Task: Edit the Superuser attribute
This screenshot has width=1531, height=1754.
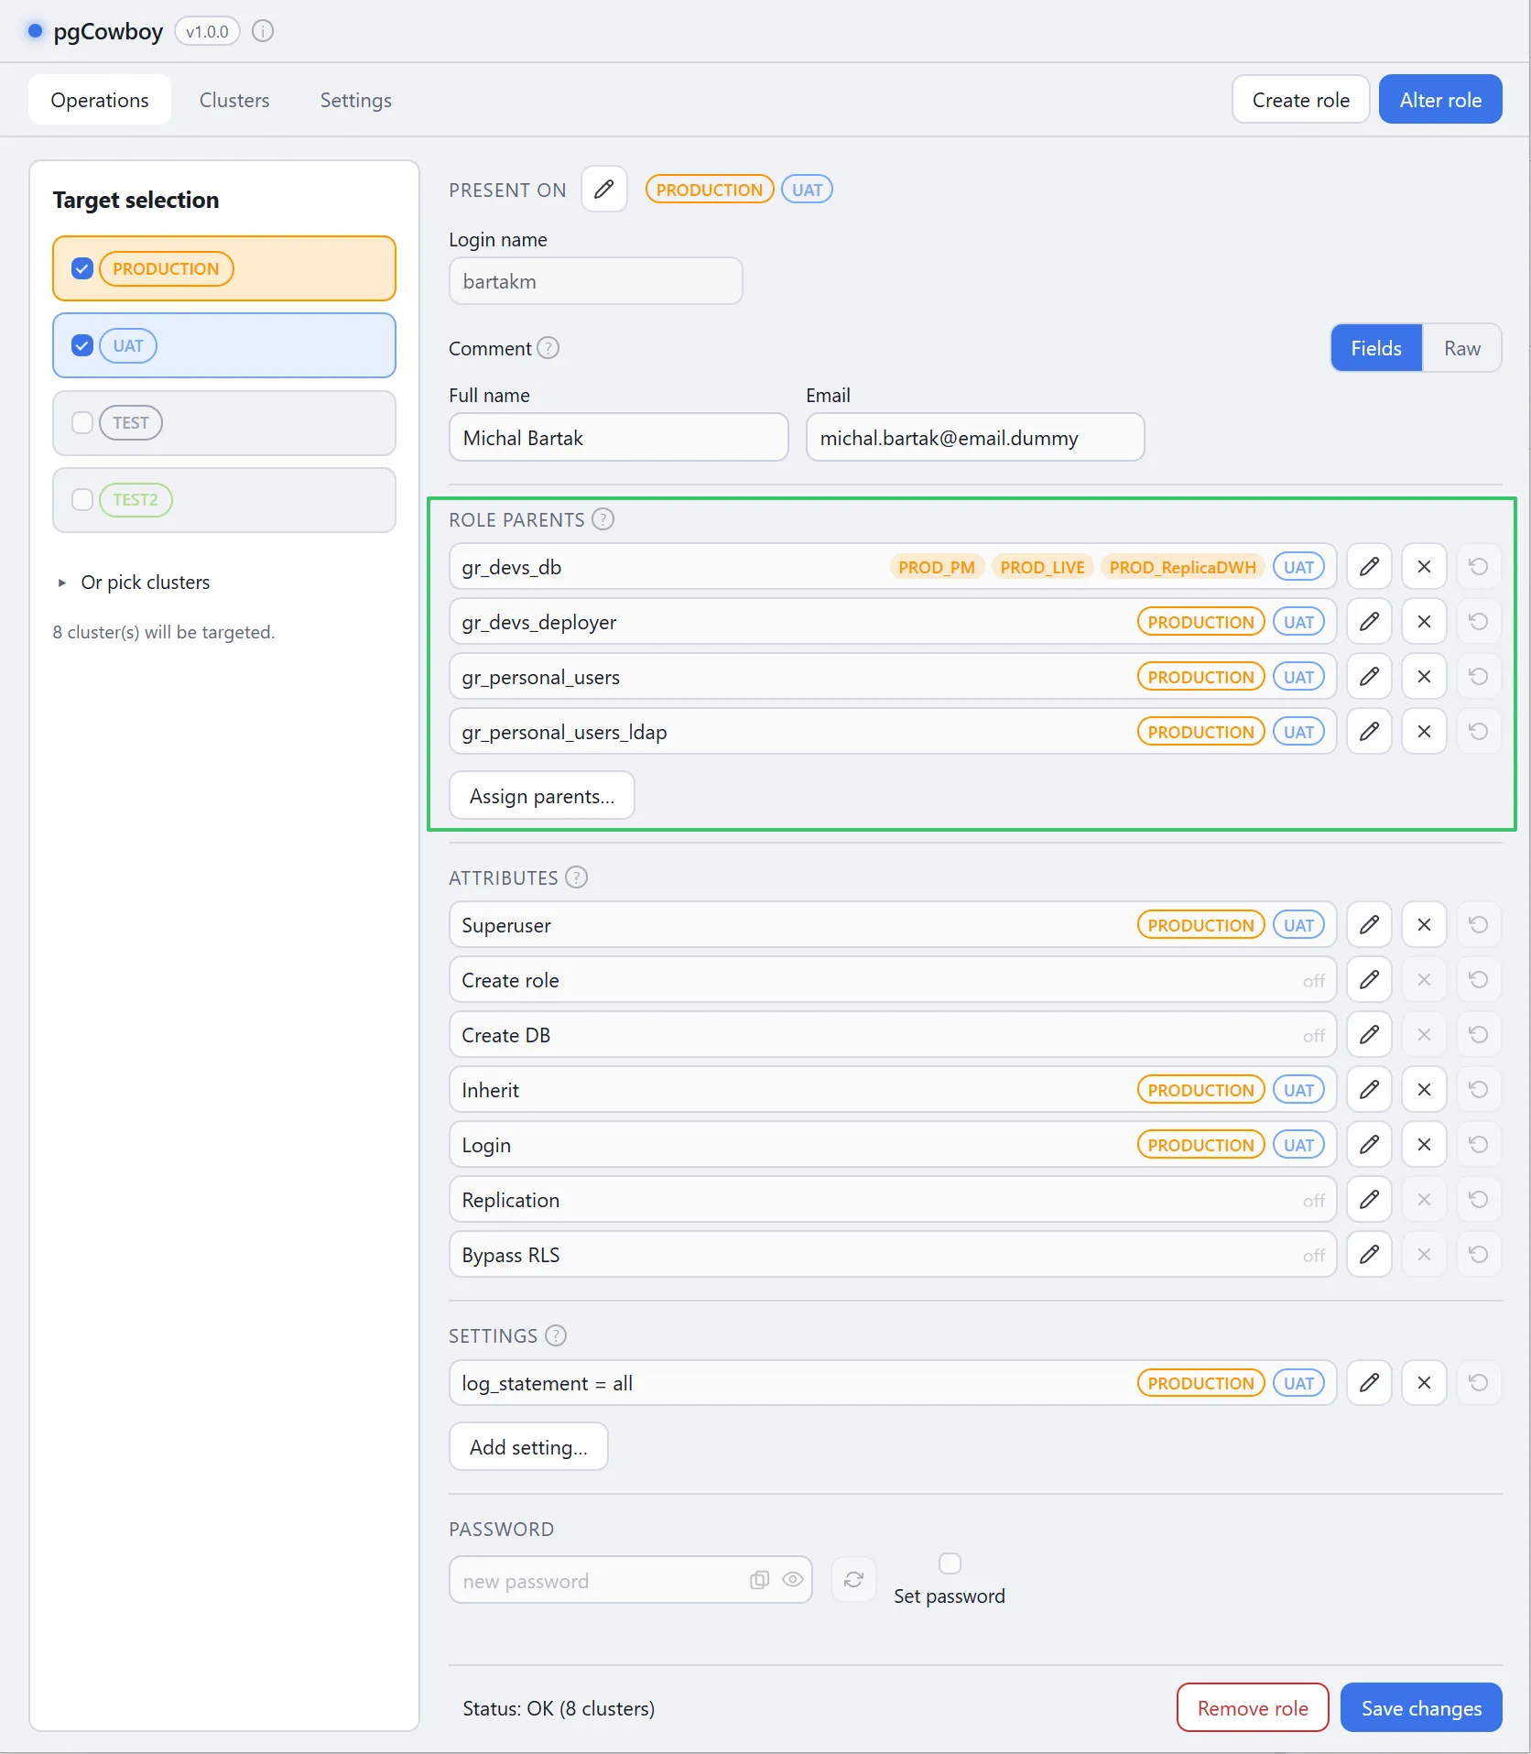Action: coord(1369,925)
